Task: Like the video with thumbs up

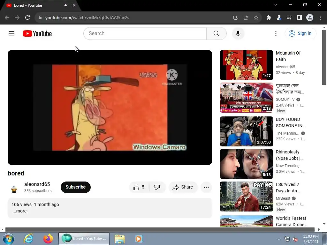Action: point(139,187)
